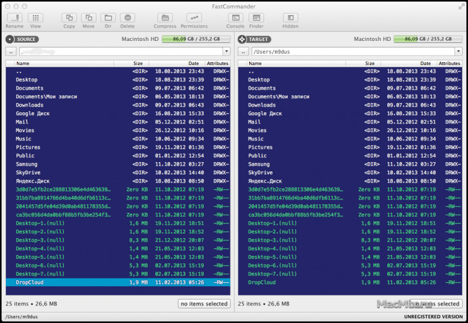This screenshot has height=323, width=468.
Task: Select Downloads folder in right panel
Action: click(350, 105)
